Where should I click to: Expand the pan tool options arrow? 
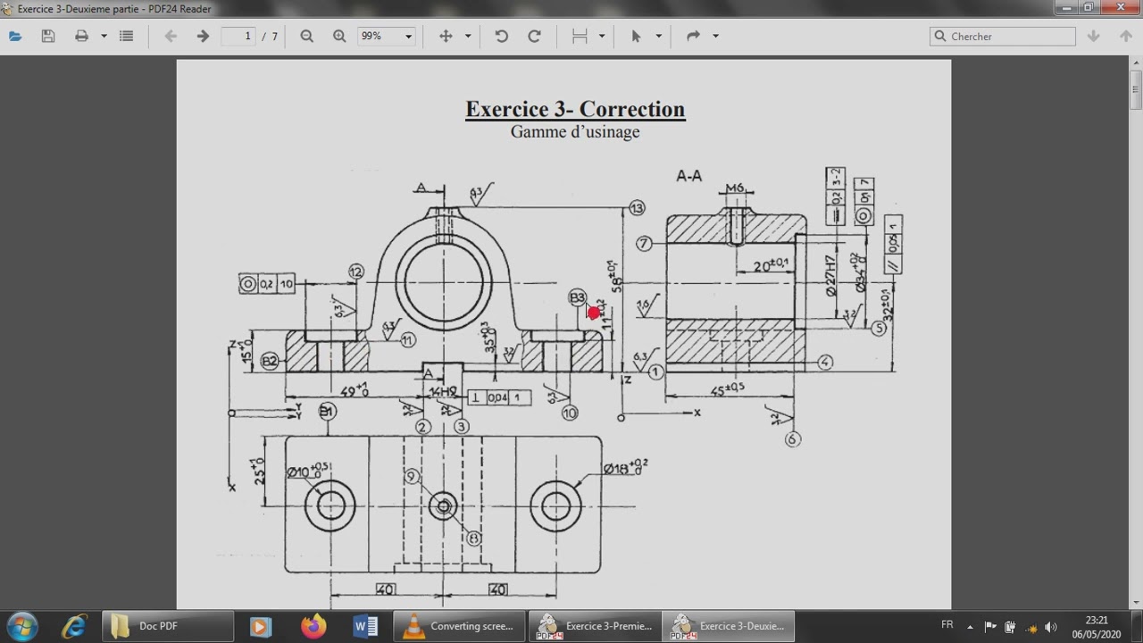click(x=468, y=36)
